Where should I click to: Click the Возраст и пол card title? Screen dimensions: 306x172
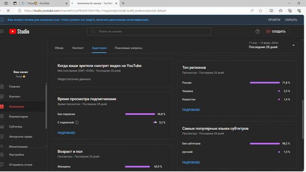70,151
